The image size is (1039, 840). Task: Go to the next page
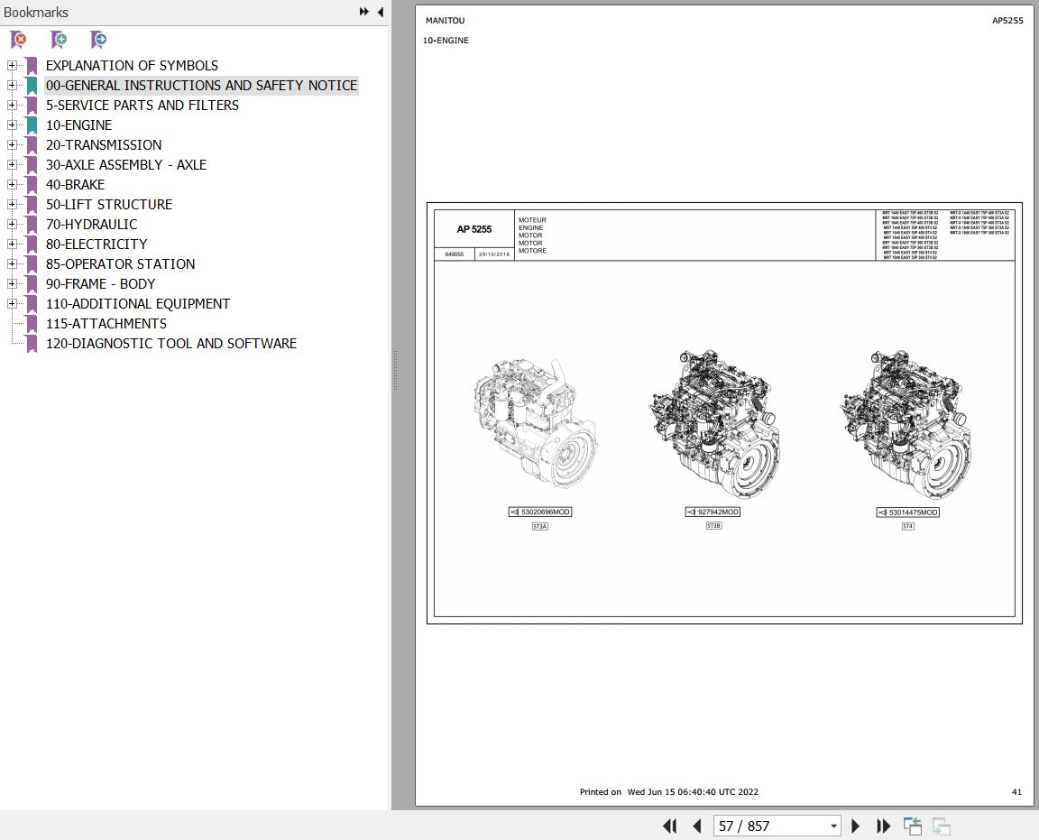tap(855, 826)
